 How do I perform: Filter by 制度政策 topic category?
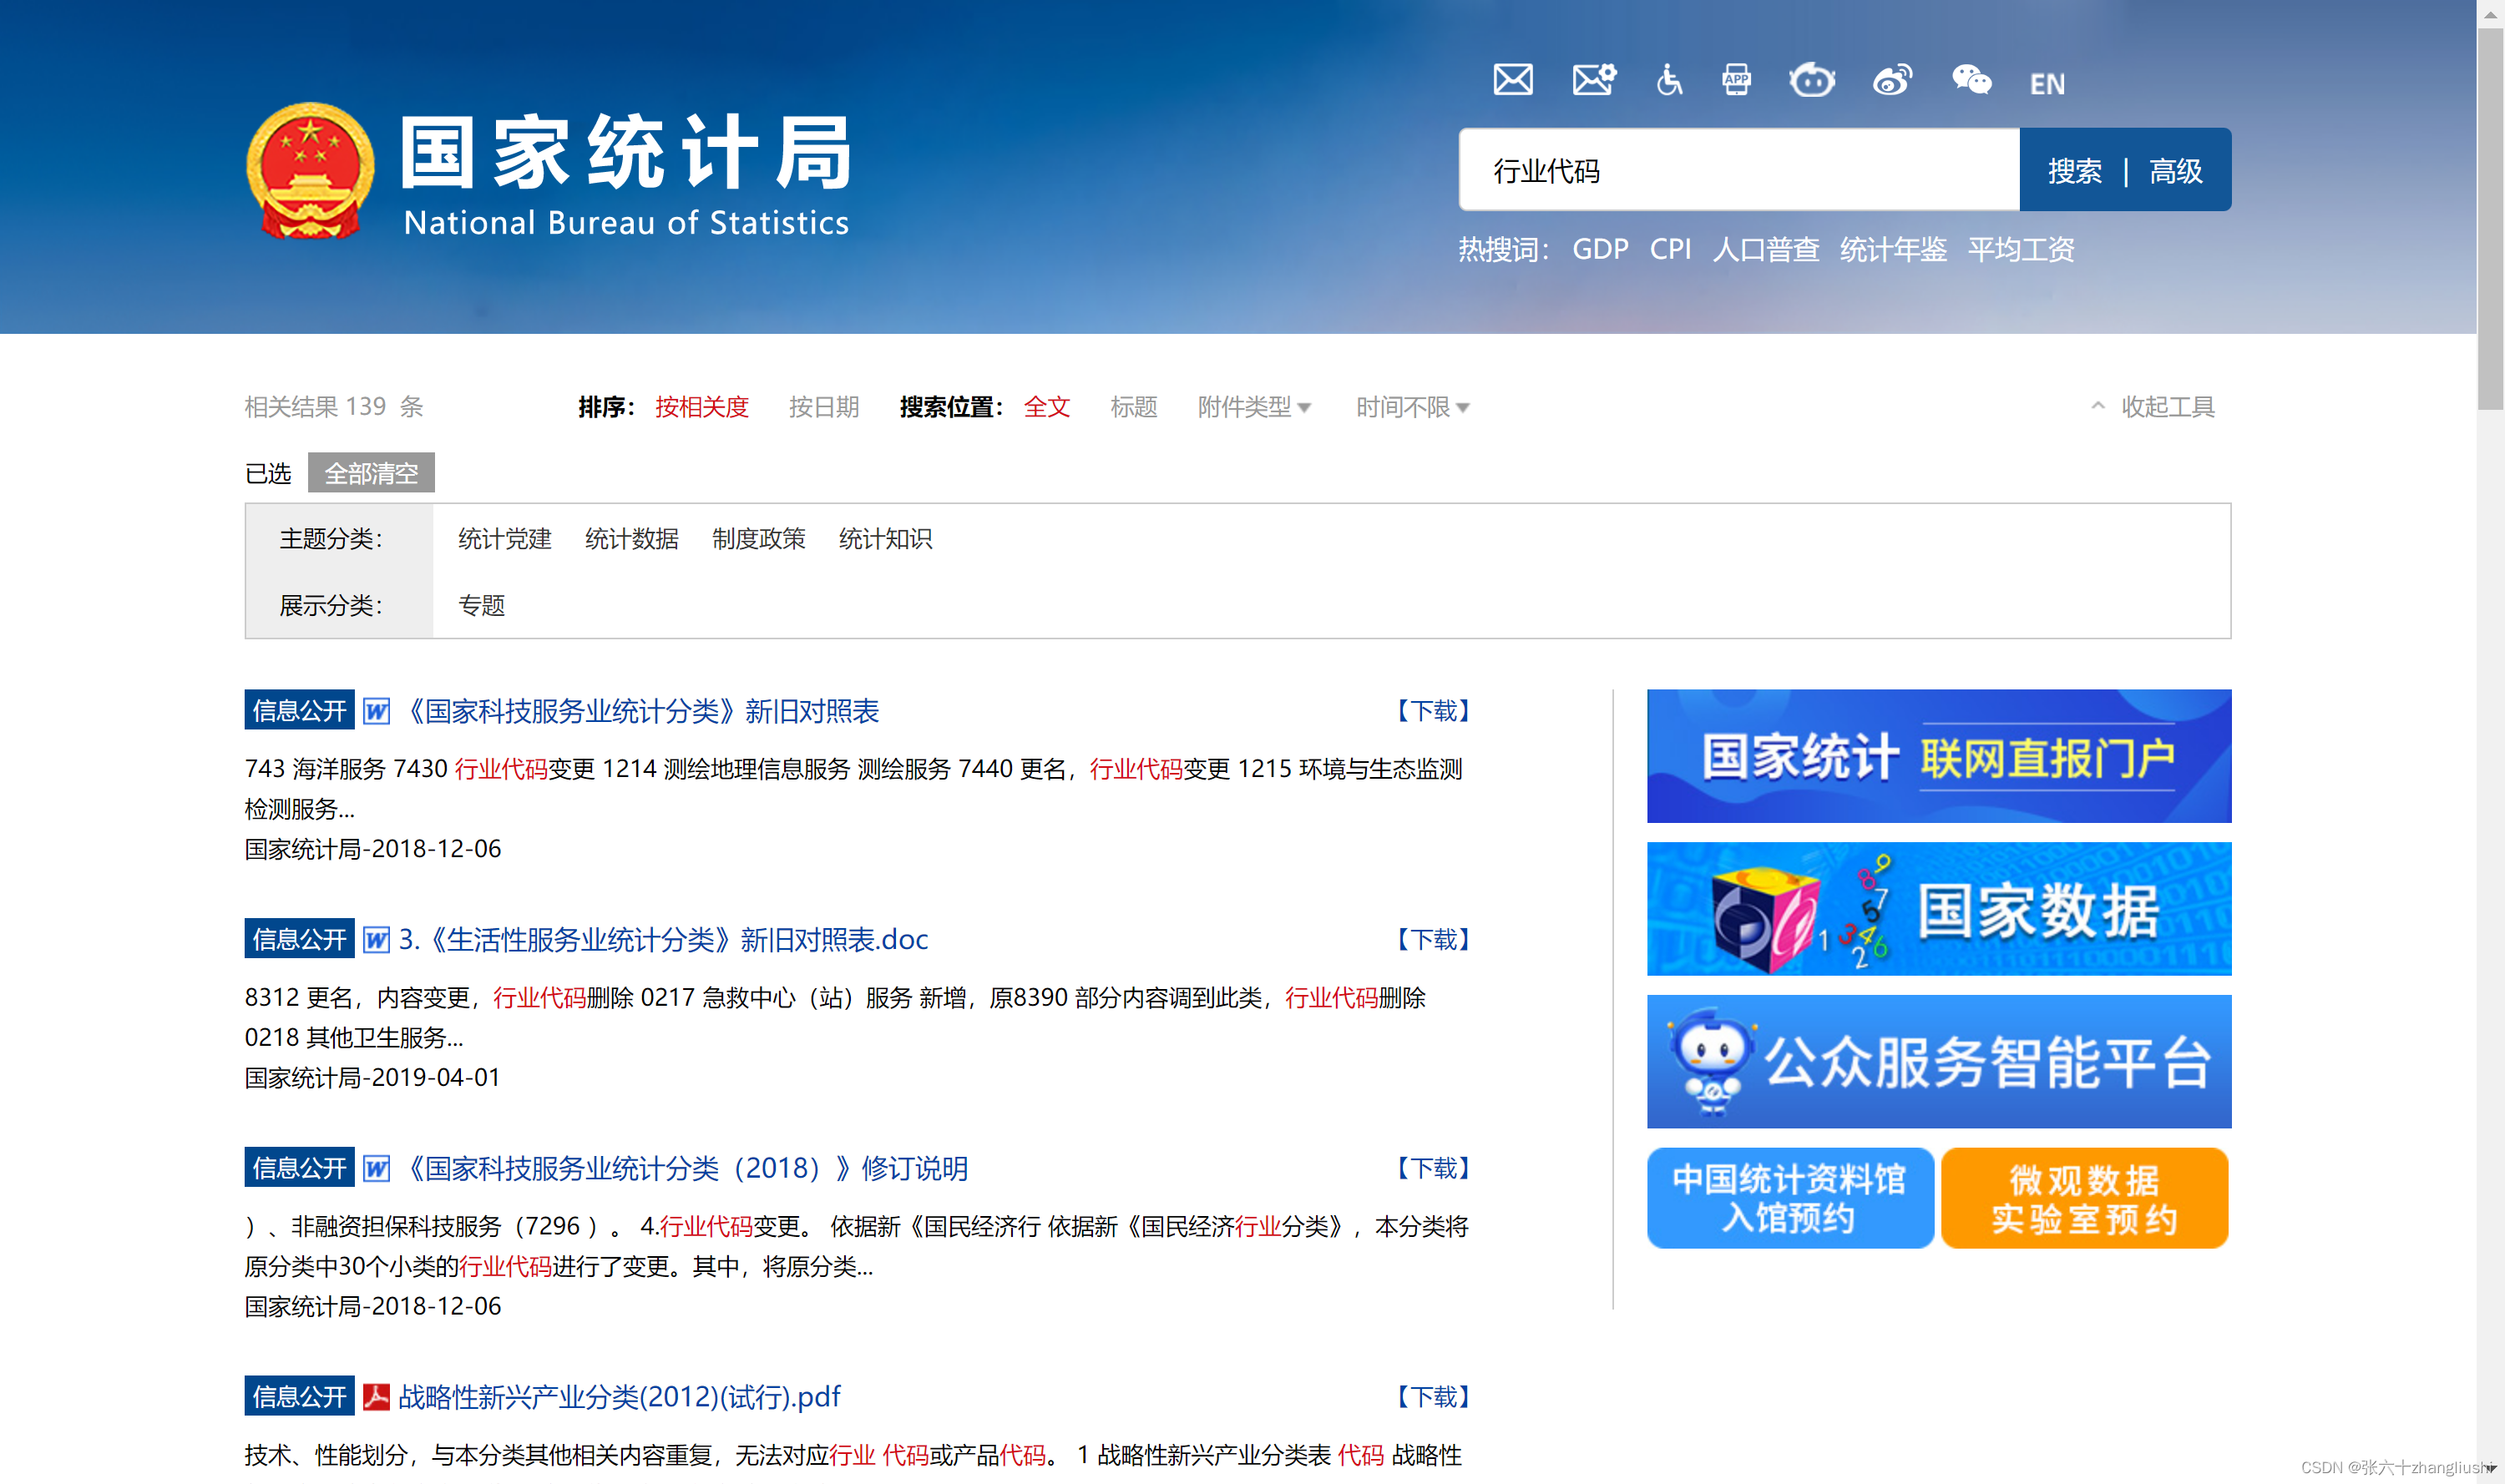(x=758, y=539)
